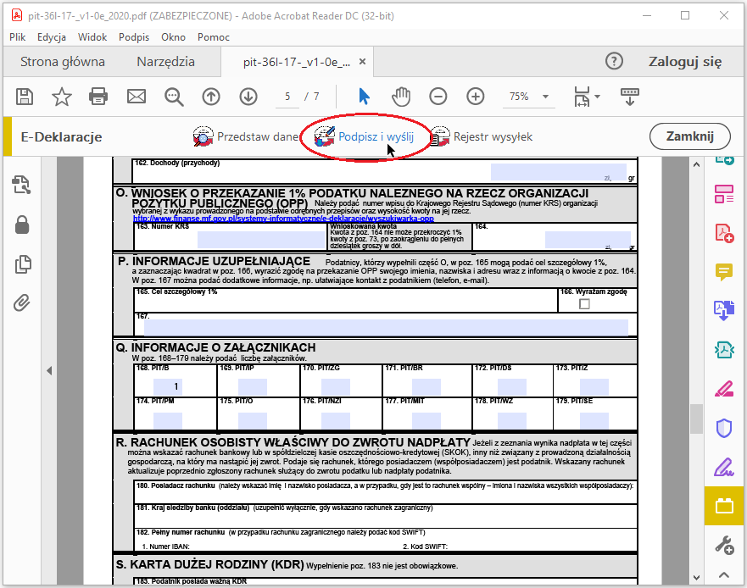The width and height of the screenshot is (747, 588).
Task: Open the lock security panel in left sidebar
Action: click(x=22, y=225)
